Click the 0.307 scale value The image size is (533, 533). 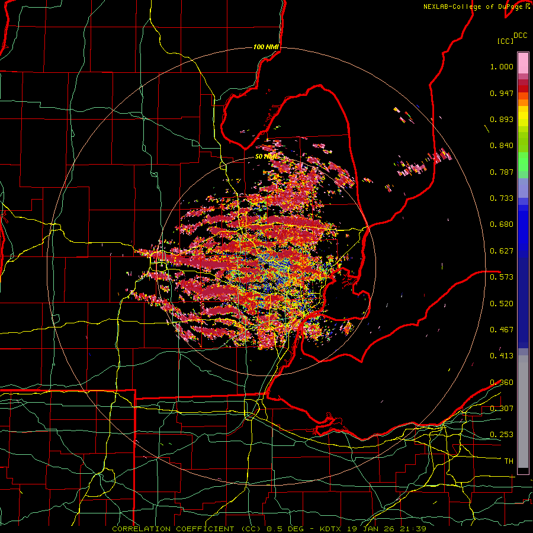click(x=502, y=409)
